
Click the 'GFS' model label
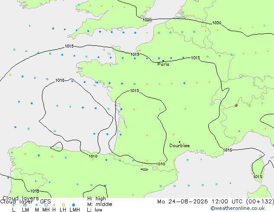[x=45, y=202]
